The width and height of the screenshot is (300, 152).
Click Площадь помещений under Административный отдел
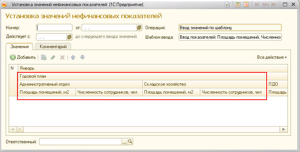tap(47, 92)
